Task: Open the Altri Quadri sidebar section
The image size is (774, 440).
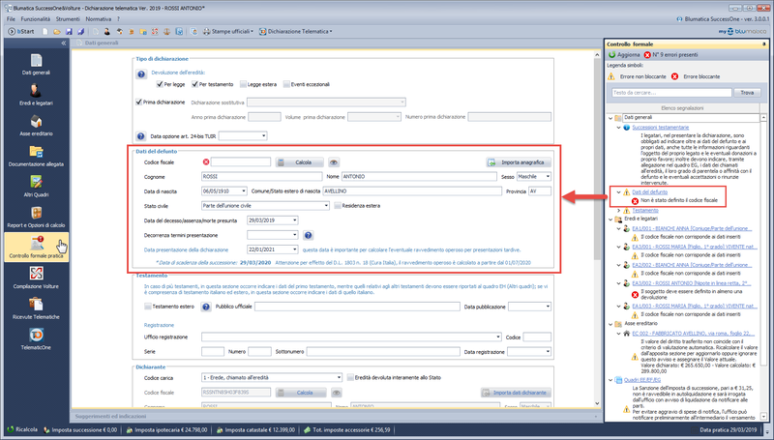Action: (x=36, y=187)
